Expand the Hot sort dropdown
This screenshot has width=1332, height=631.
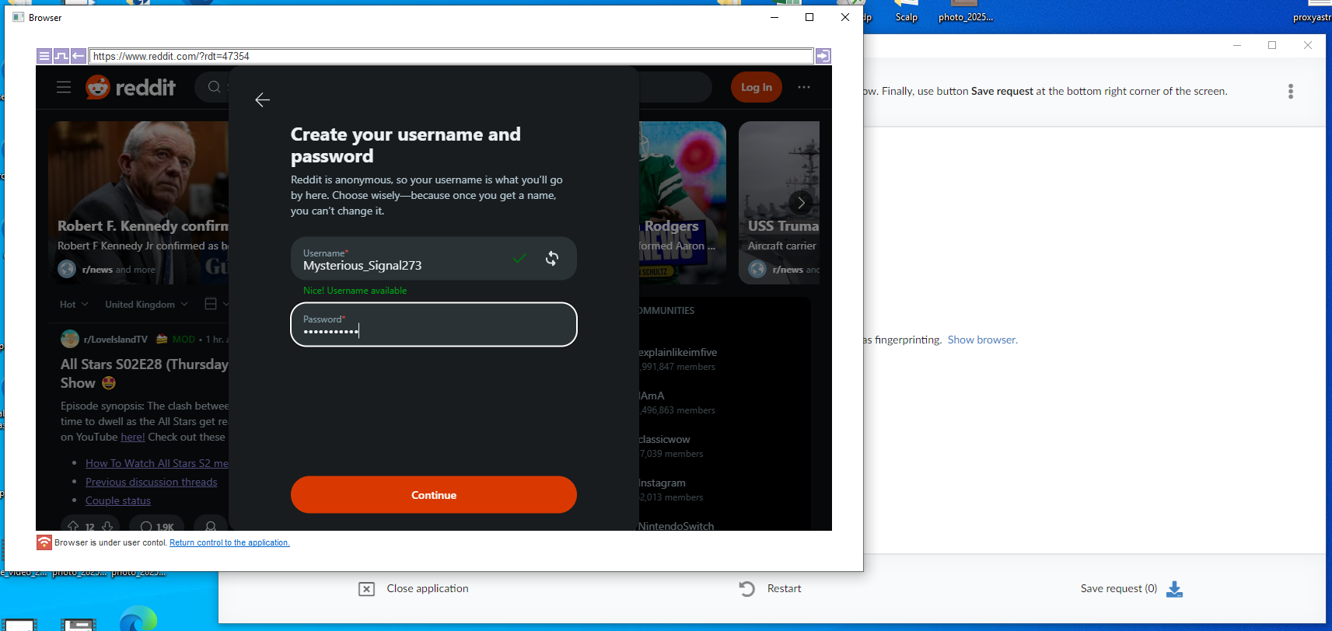pos(74,304)
